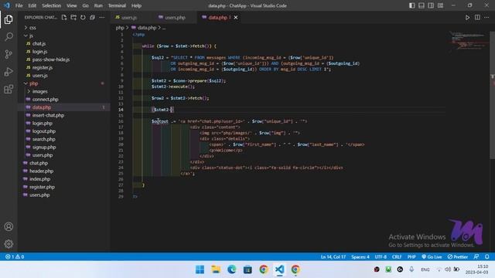Run the PHP file with play button
495x278 pixels.
(x=467, y=17)
